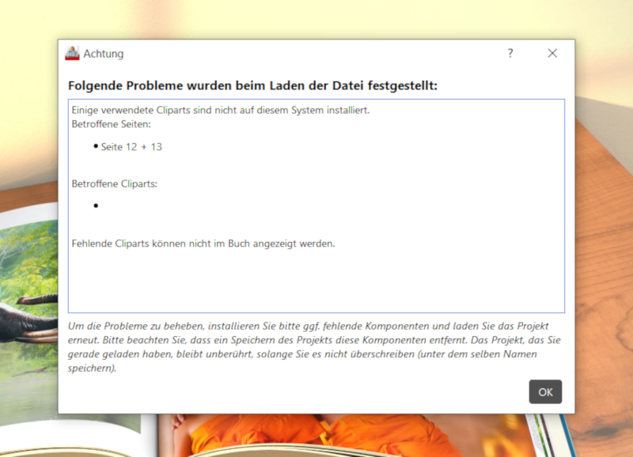Close the Achtung dialog window
This screenshot has width=633, height=457.
click(552, 53)
